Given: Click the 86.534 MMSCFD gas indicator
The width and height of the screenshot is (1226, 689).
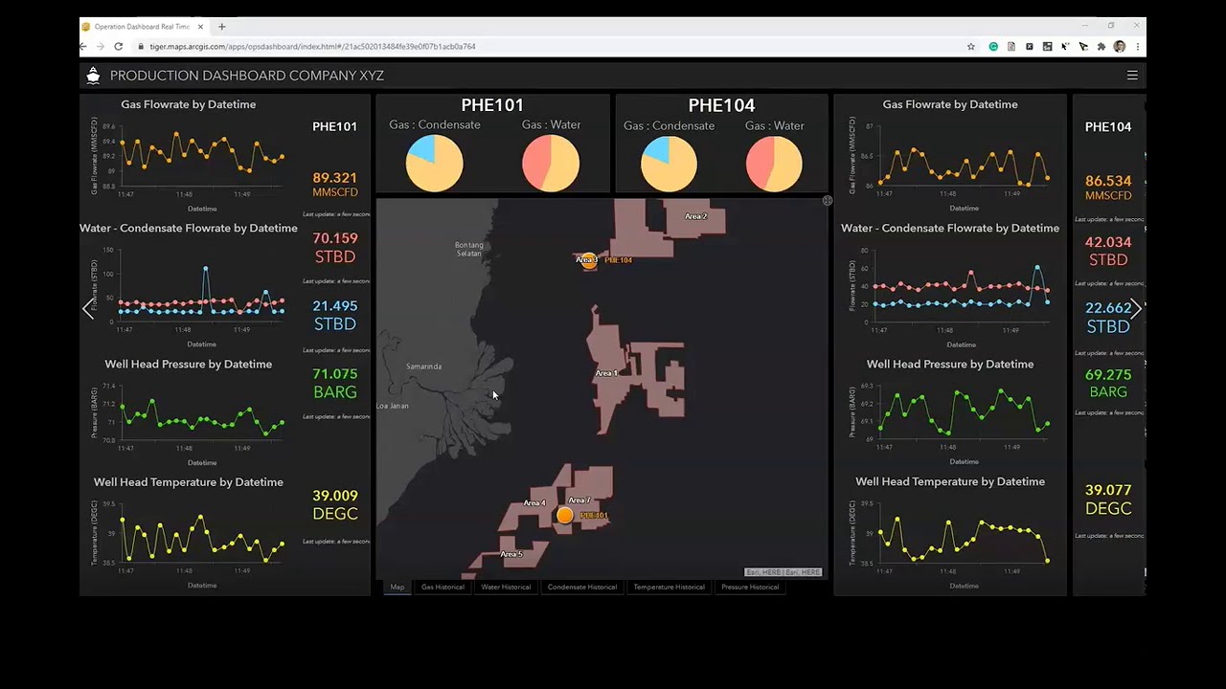Looking at the screenshot, I should point(1108,188).
